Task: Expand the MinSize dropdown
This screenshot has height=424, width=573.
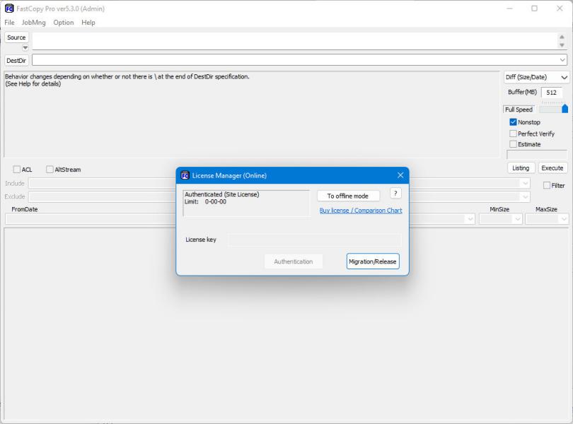Action: point(517,219)
